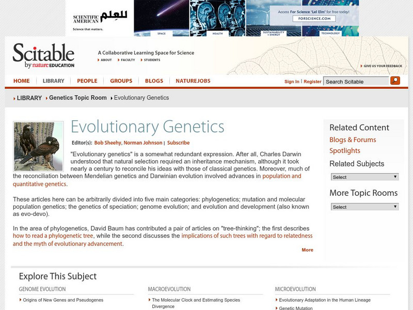Select the BLOGS navigation item
This screenshot has height=310, width=413.
click(154, 81)
